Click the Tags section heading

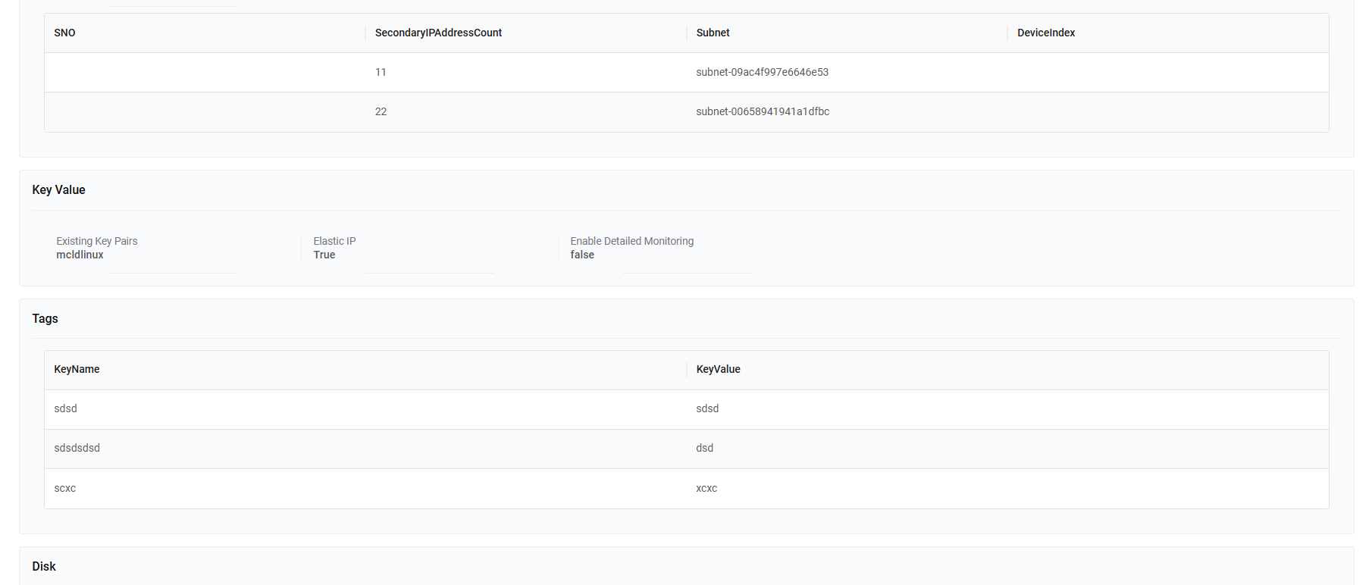pyautogui.click(x=45, y=318)
